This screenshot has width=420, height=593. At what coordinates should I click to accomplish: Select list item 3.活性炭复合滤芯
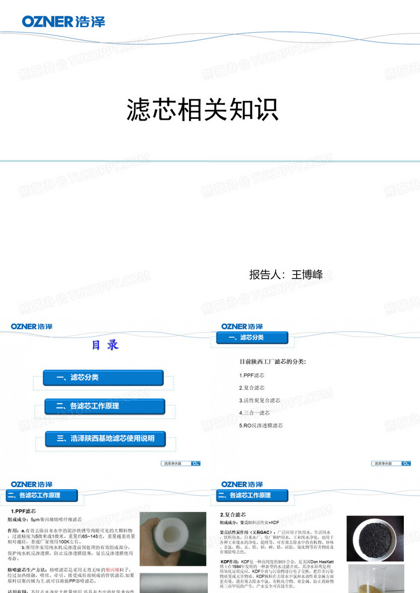coord(260,400)
